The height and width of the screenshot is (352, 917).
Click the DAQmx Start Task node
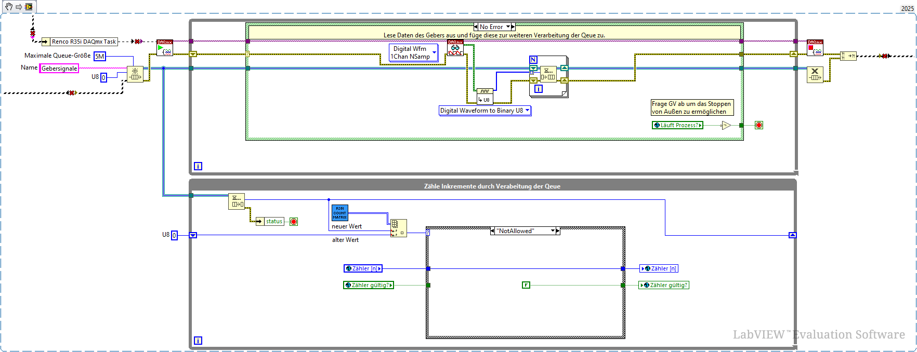(165, 48)
